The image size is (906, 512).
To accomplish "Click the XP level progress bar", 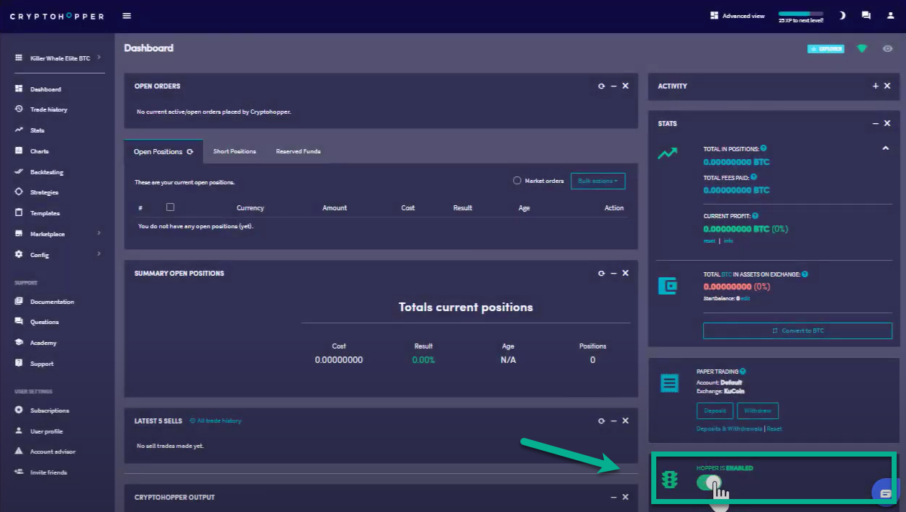I will (800, 14).
